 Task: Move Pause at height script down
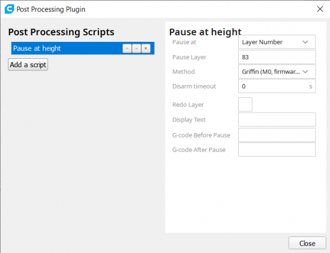[x=136, y=48]
